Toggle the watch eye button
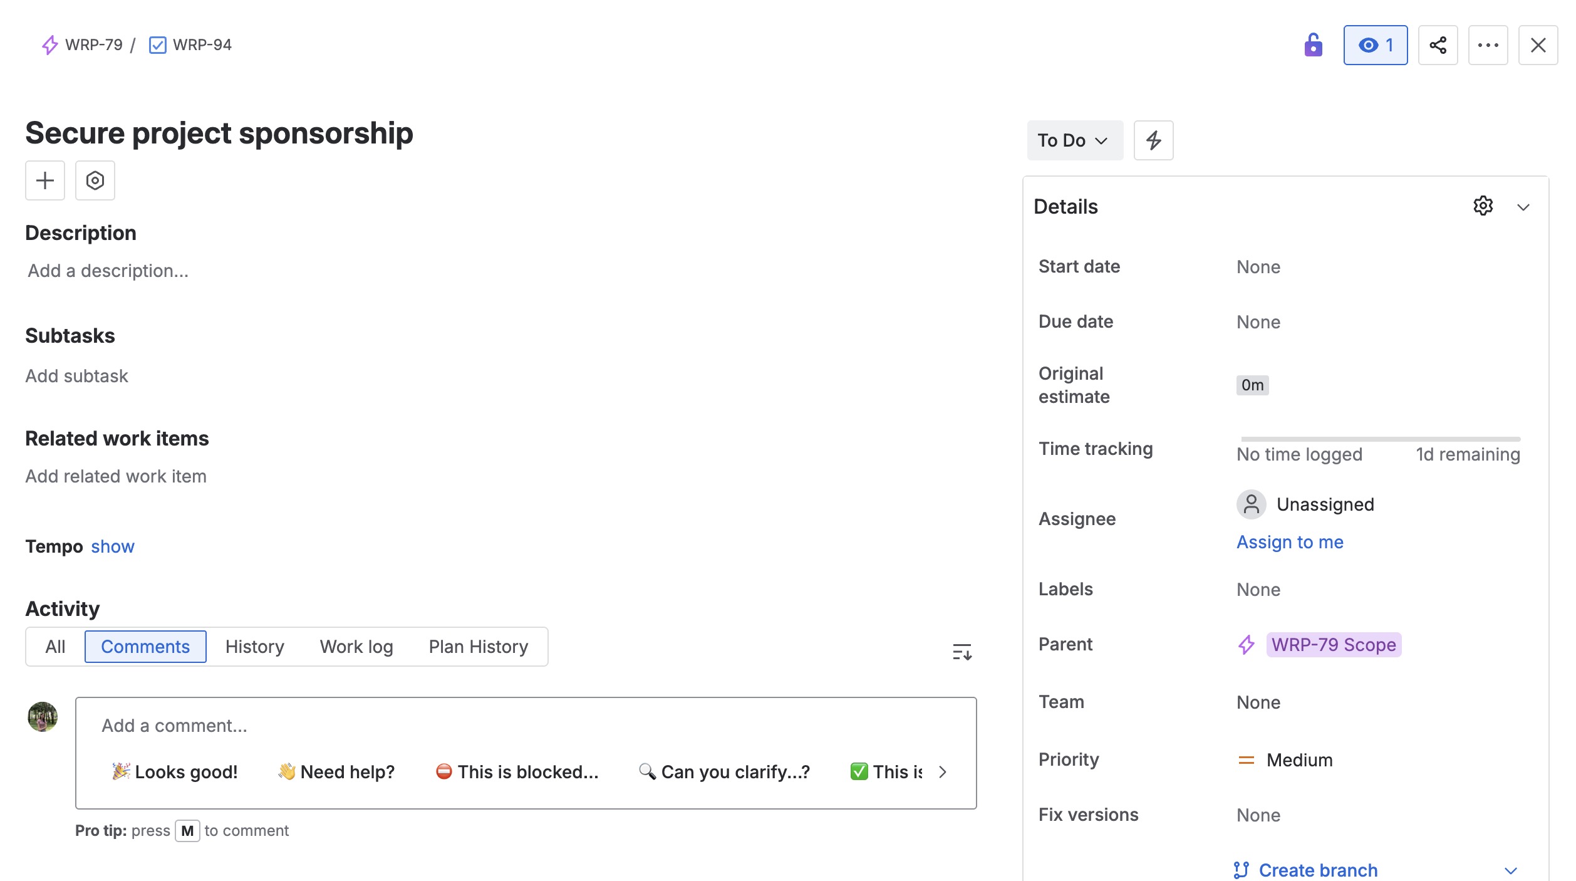Screen dimensions: 1576x881 tap(1375, 45)
